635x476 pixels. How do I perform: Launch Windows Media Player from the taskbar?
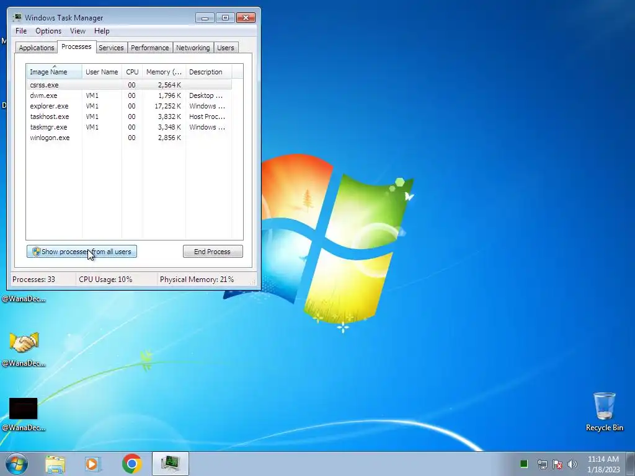pyautogui.click(x=93, y=464)
